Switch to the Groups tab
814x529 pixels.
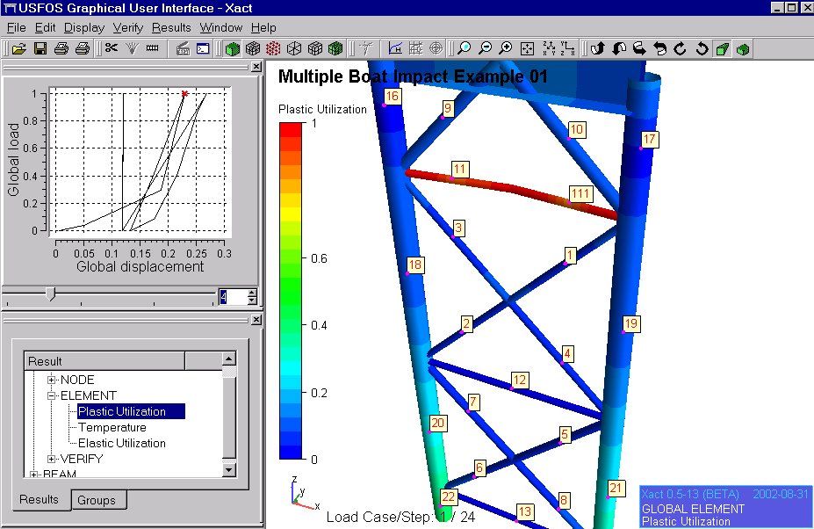tap(96, 500)
